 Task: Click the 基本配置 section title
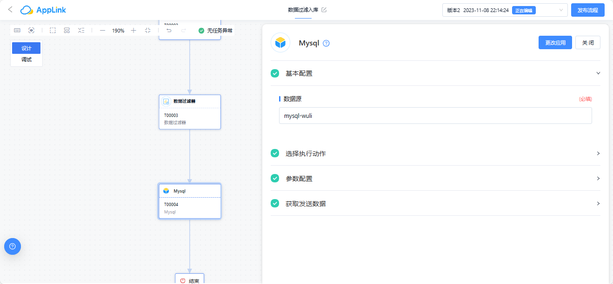tap(299, 73)
